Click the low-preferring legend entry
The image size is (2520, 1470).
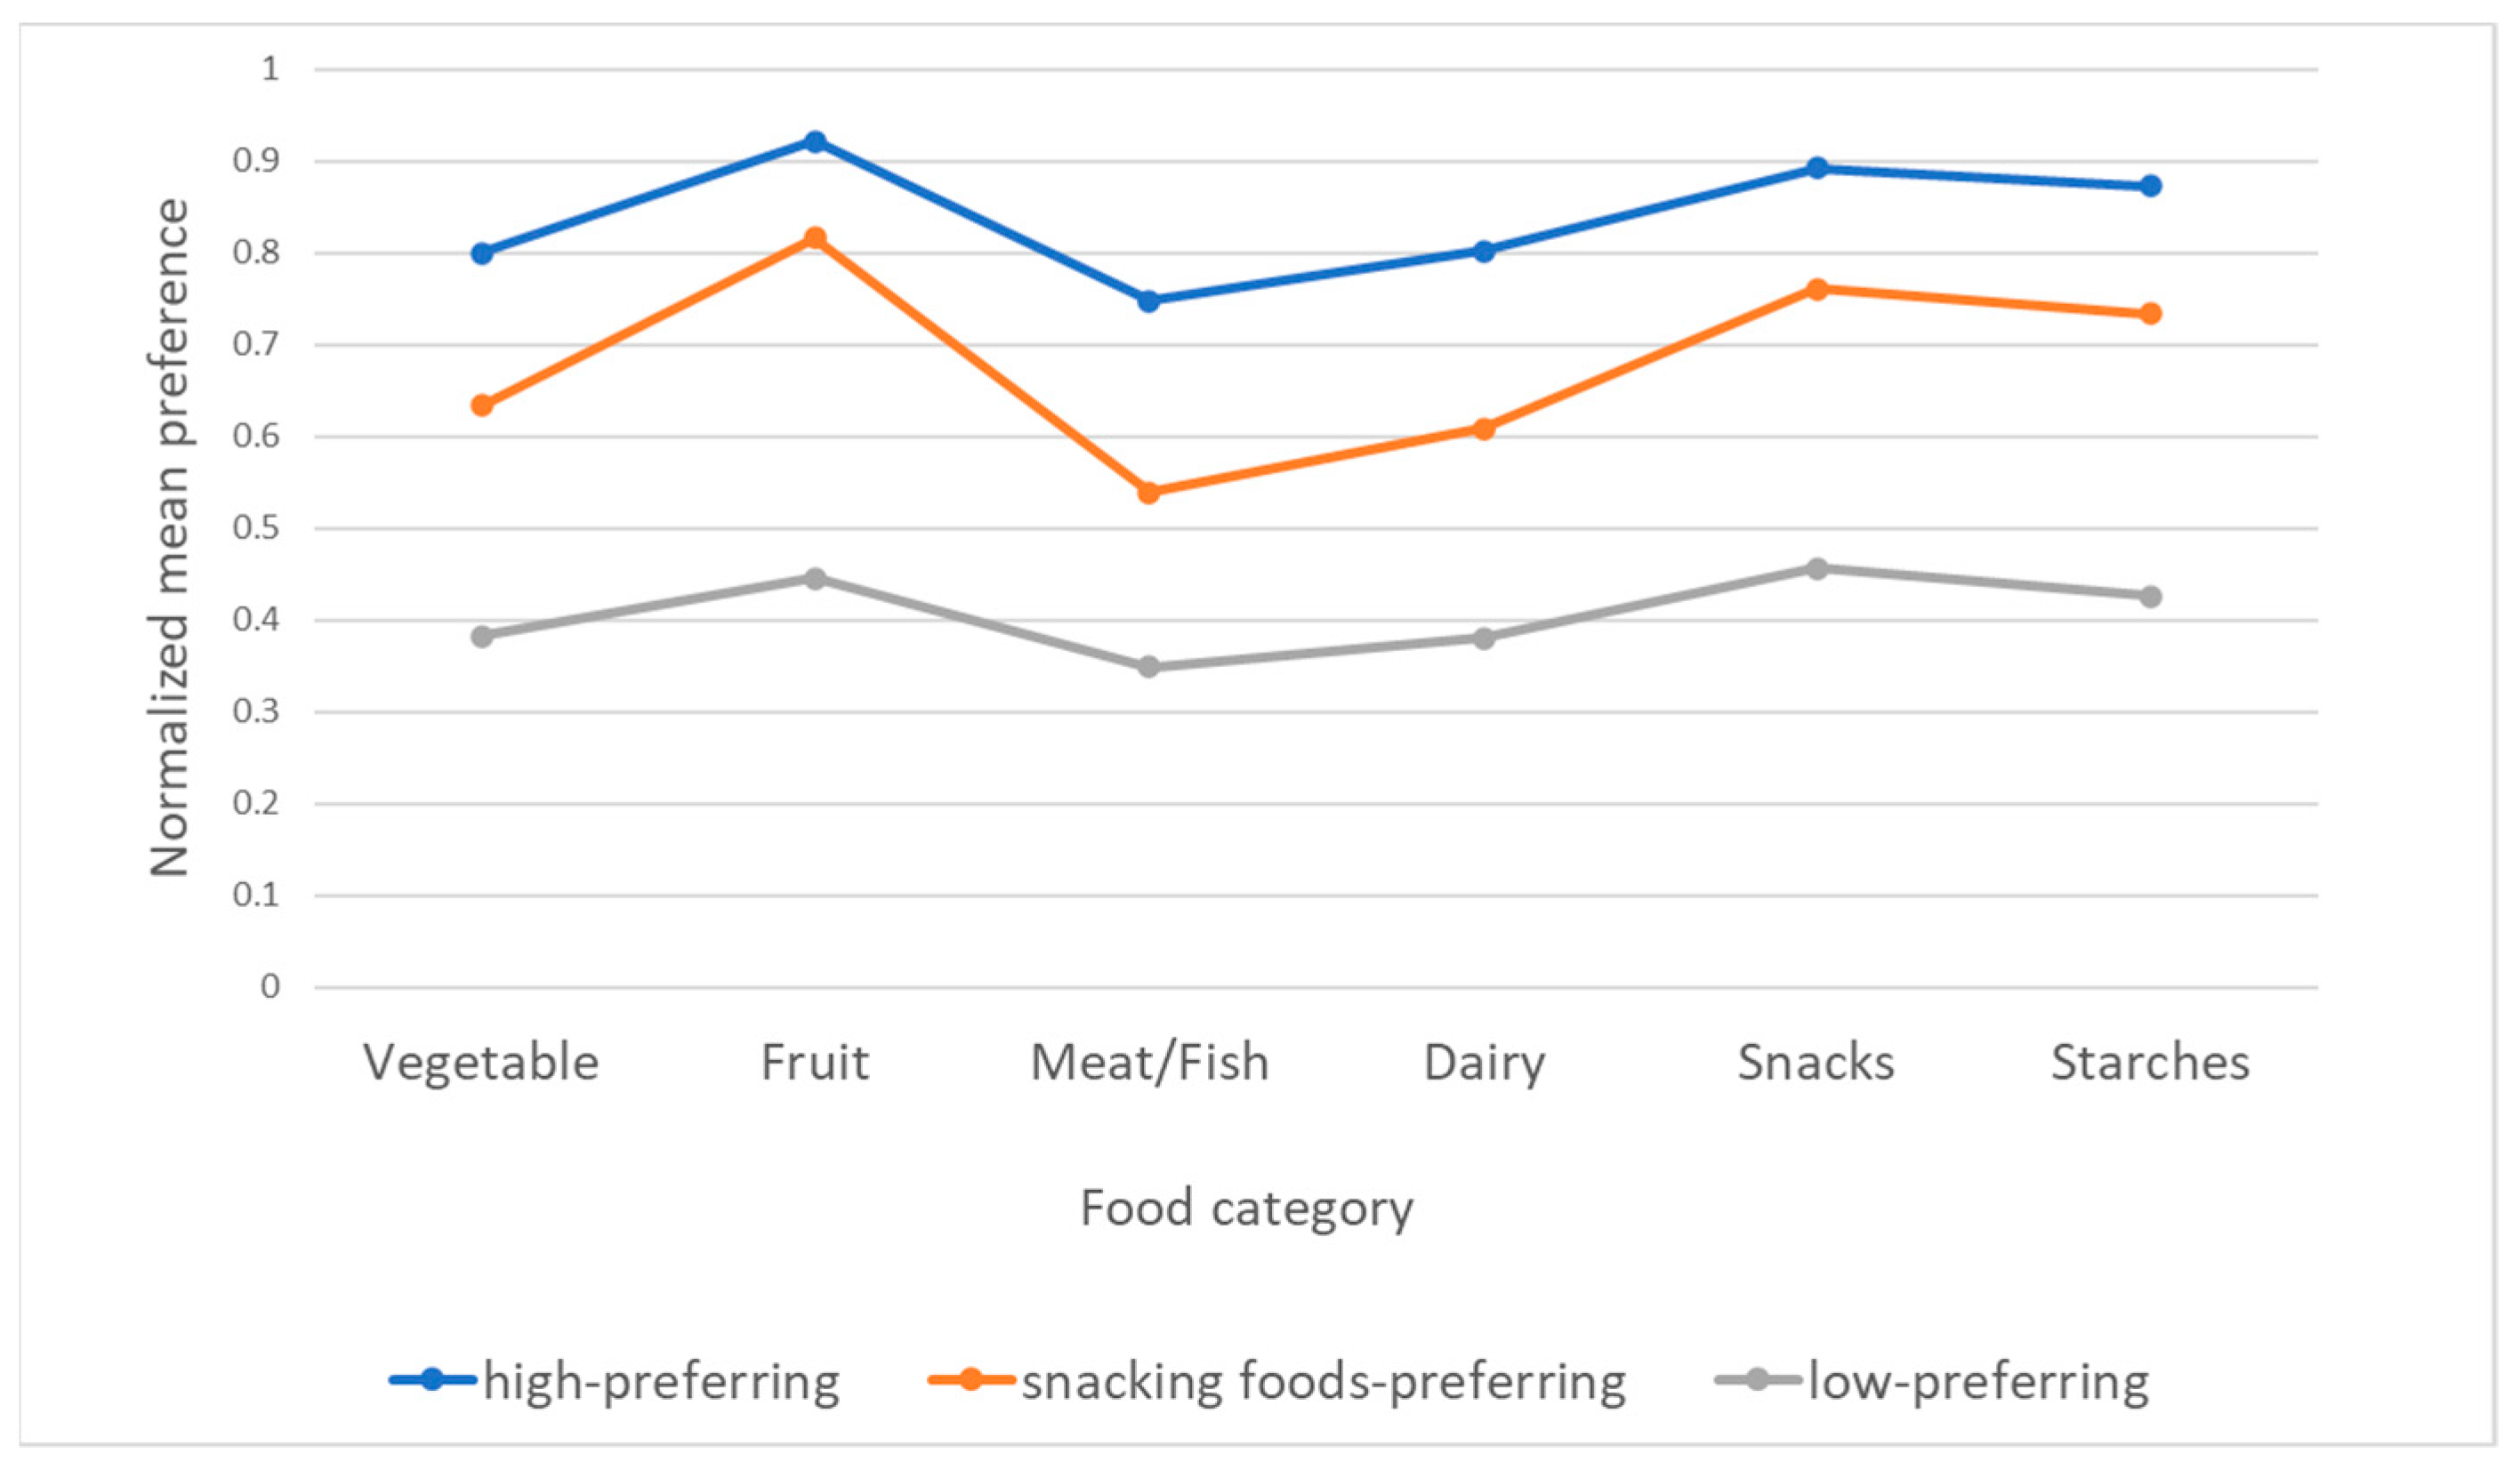tap(1933, 1382)
